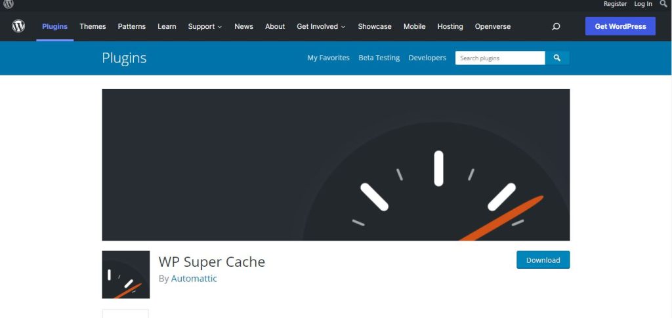This screenshot has width=672, height=318.
Task: Click the WP Super Cache plugin icon
Action: pos(125,274)
